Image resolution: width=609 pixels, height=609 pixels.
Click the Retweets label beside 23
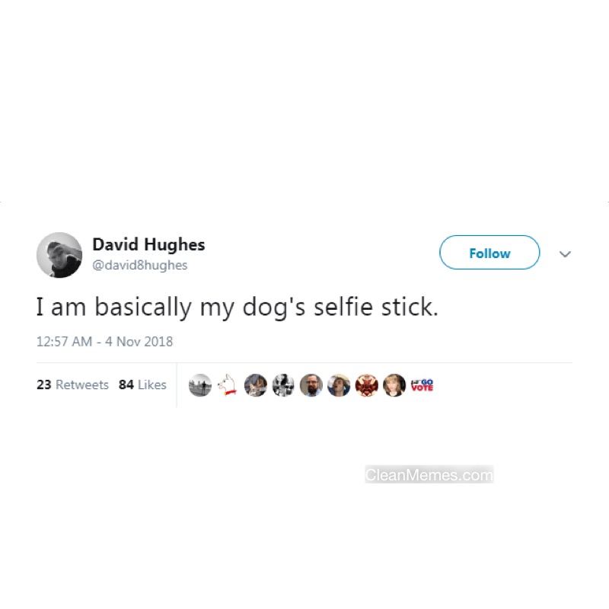point(82,384)
